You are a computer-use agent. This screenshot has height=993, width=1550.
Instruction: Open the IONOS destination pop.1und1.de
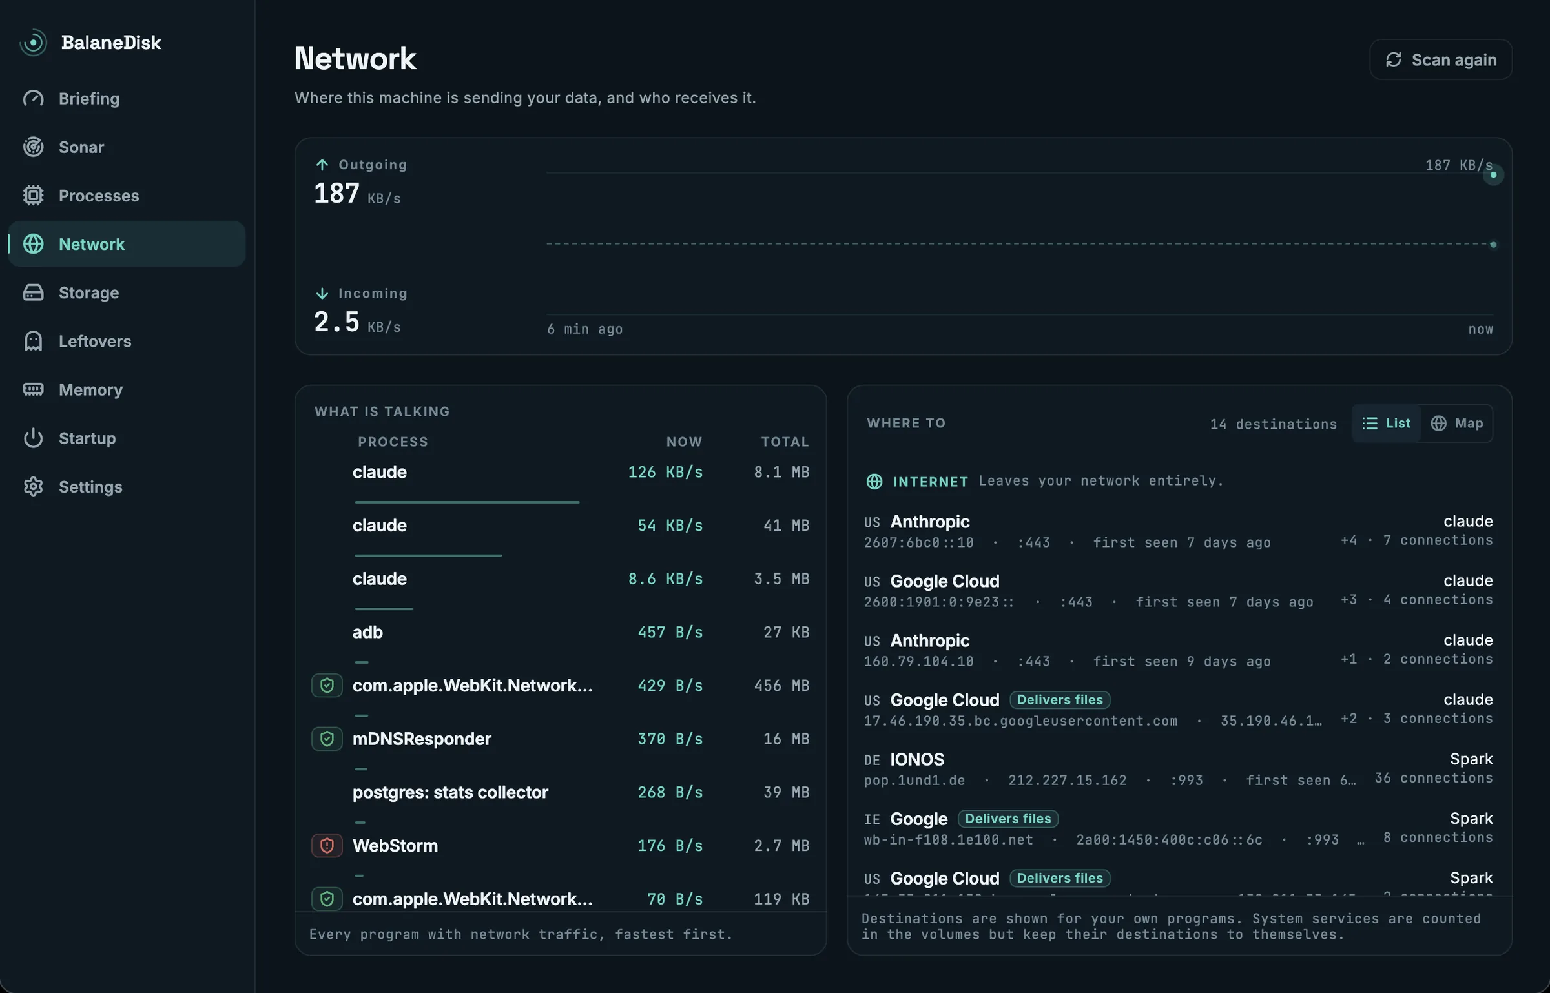[1179, 769]
